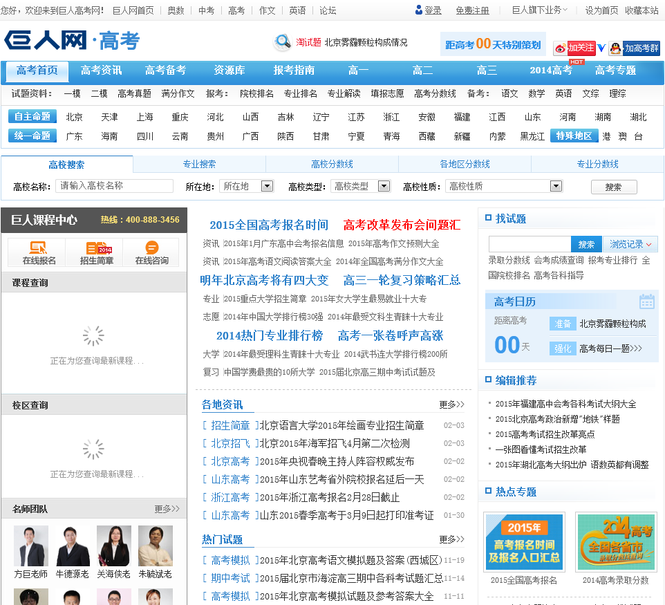This screenshot has height=605, width=665.
Task: Open 2015全国高考报名时间 headline
Action: click(x=269, y=225)
